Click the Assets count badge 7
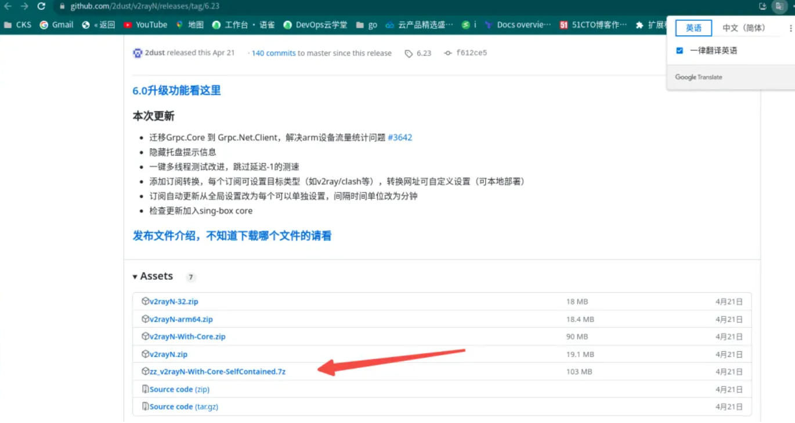 pyautogui.click(x=190, y=278)
